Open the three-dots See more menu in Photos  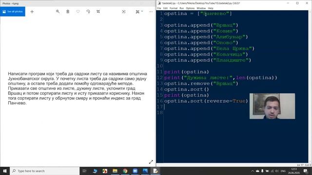click(x=151, y=12)
